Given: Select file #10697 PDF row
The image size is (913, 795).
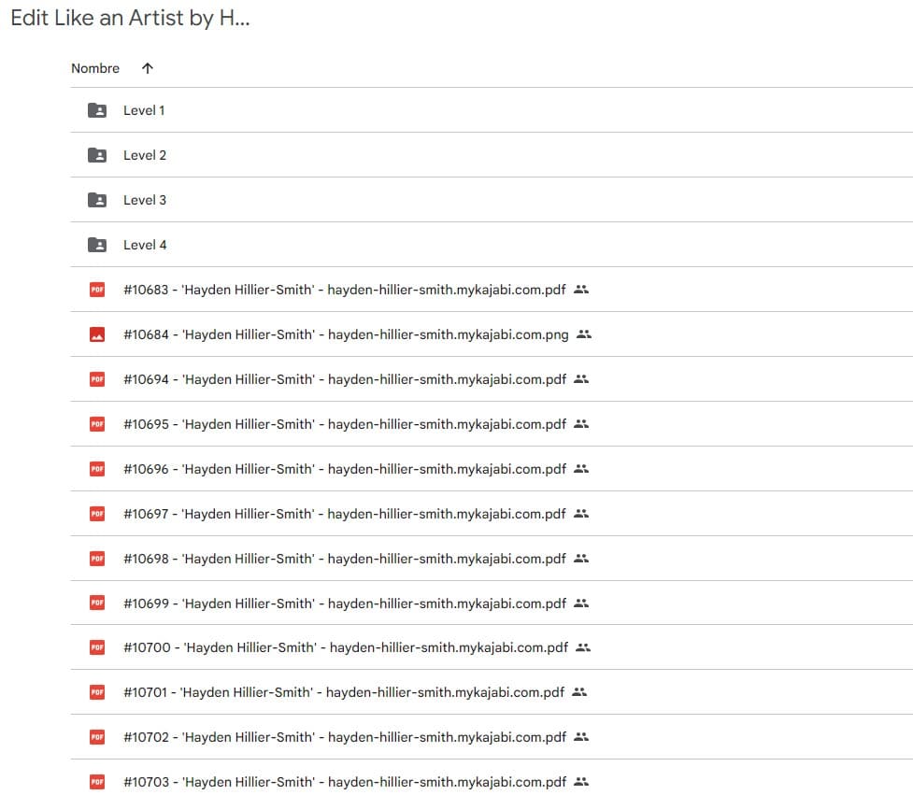Looking at the screenshot, I should pyautogui.click(x=344, y=514).
